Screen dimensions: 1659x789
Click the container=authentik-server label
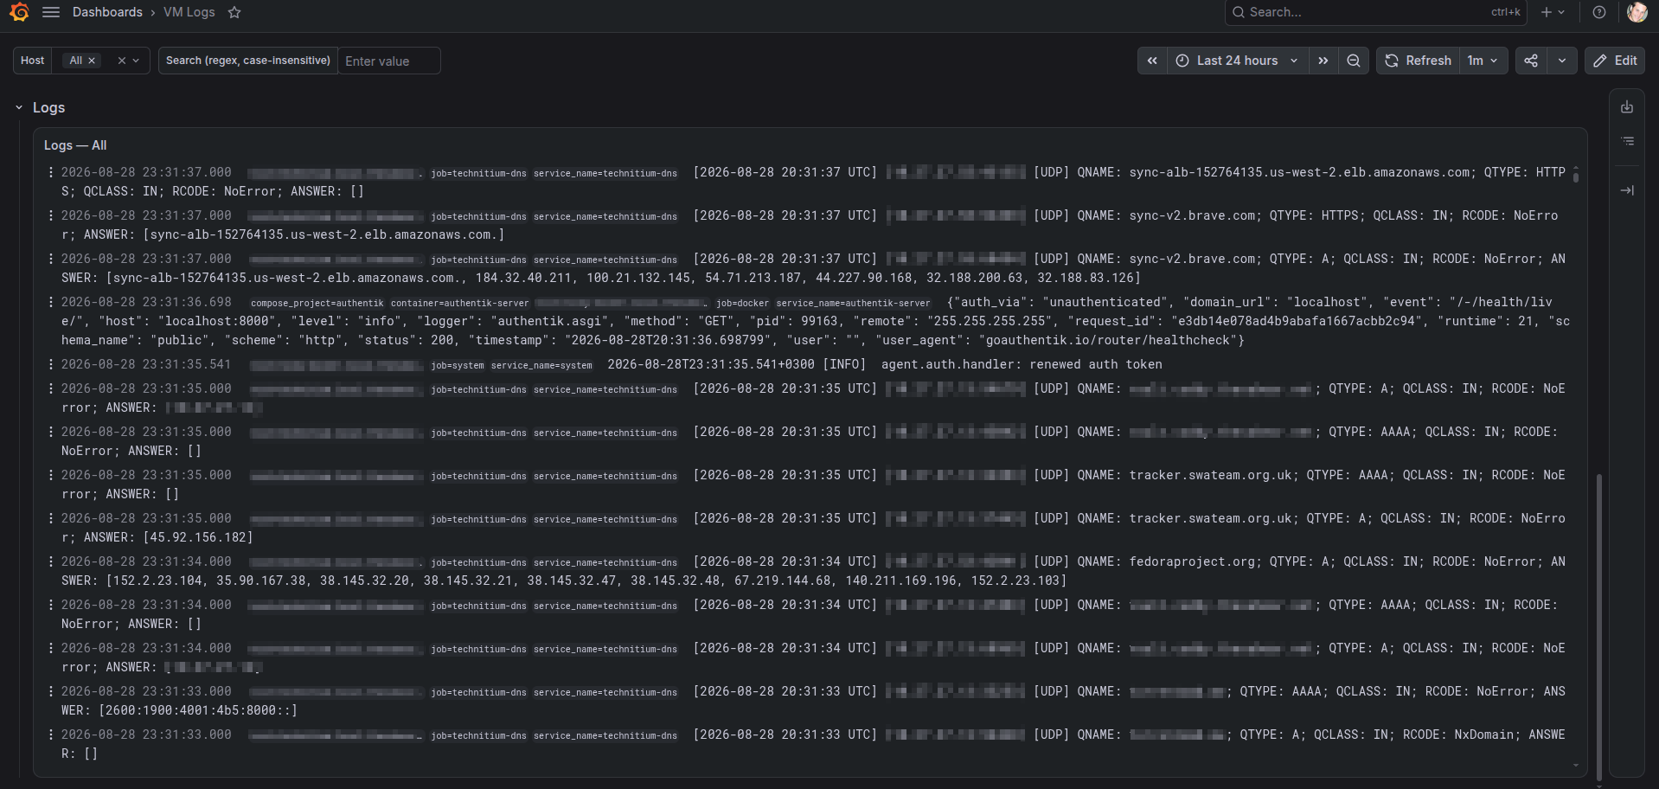point(459,303)
